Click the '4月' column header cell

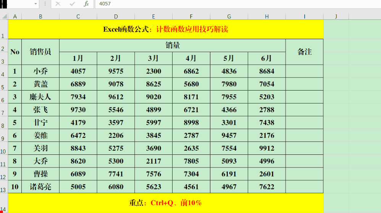(191, 58)
